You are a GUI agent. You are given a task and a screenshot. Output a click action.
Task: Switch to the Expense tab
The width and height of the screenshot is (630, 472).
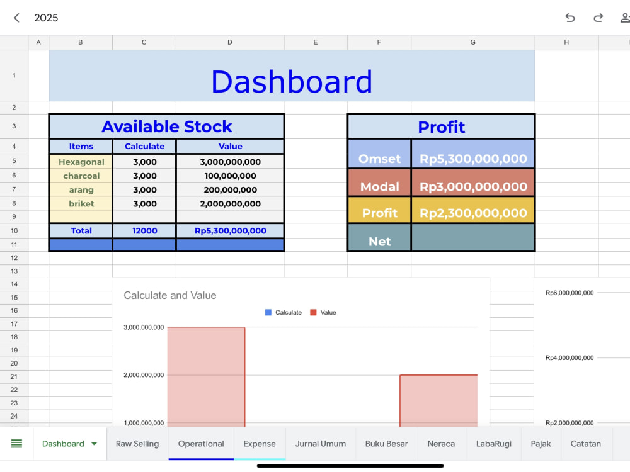tap(260, 444)
